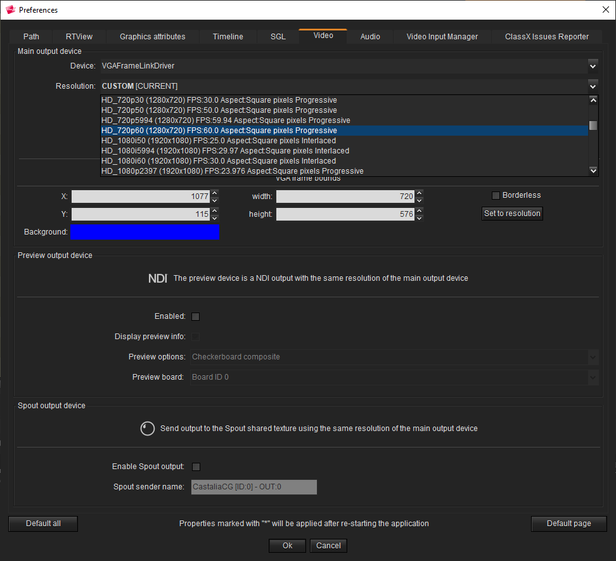Viewport: 616px width, 561px height.
Task: Confirm settings with the Ok button
Action: tap(287, 545)
